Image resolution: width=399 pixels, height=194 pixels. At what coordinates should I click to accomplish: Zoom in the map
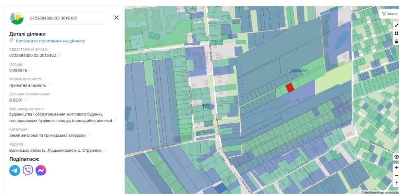click(396, 168)
